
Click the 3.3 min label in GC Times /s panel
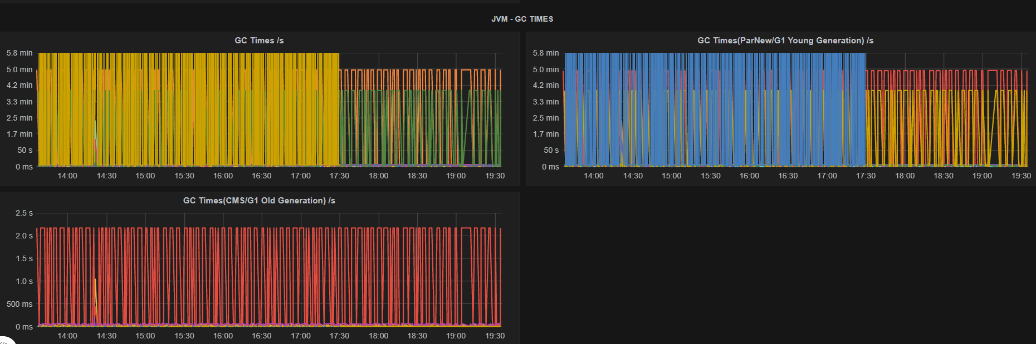[x=19, y=102]
